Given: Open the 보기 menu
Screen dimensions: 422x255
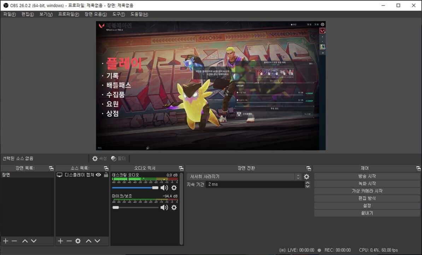Looking at the screenshot, I should pos(46,14).
